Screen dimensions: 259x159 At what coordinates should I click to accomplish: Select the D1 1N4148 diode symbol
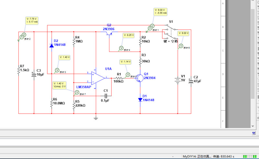tap(140, 100)
